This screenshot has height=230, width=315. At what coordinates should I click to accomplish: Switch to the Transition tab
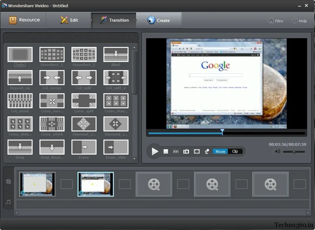pyautogui.click(x=114, y=20)
